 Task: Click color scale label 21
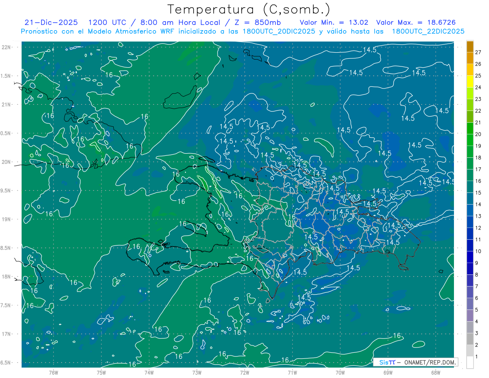coord(478,122)
